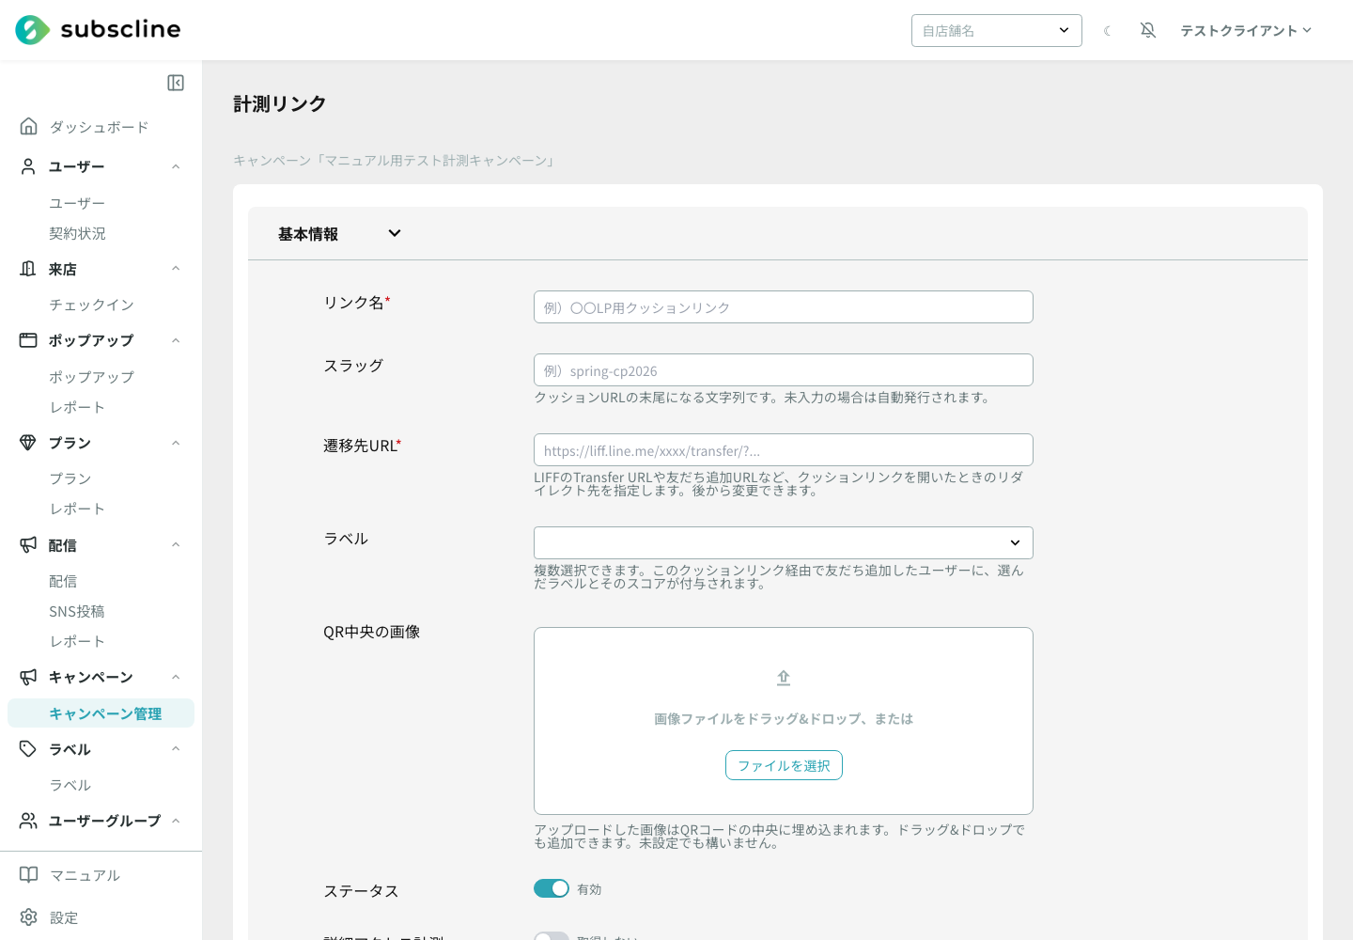Screen dimensions: 1353x940
Task: Collapse the ユーザーグループ sidebar group chevron
Action: [176, 821]
